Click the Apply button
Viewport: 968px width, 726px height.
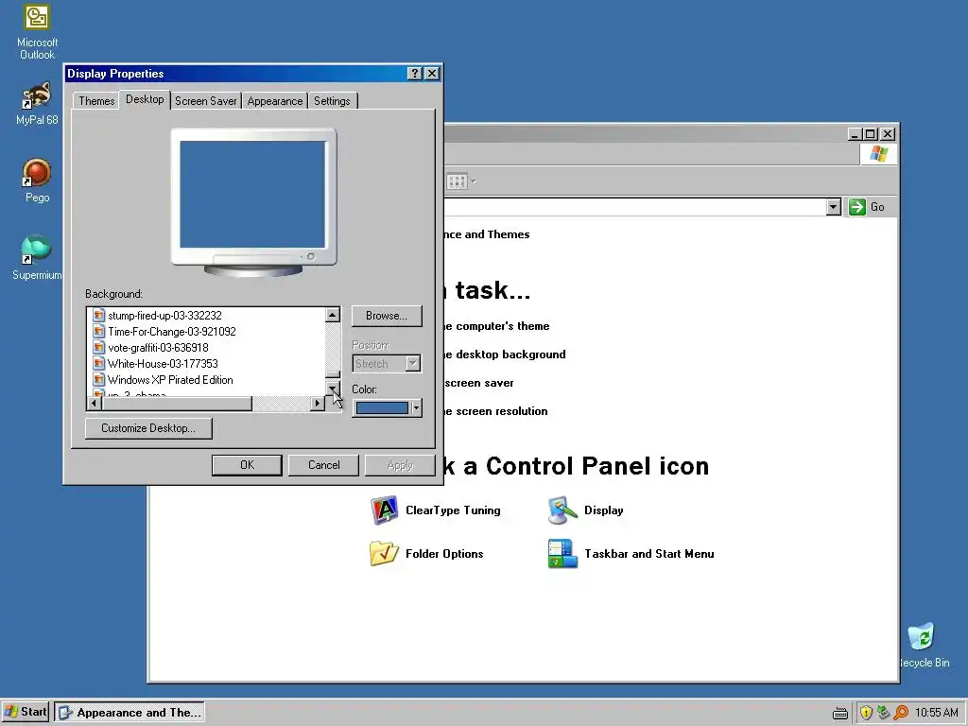pyautogui.click(x=400, y=465)
